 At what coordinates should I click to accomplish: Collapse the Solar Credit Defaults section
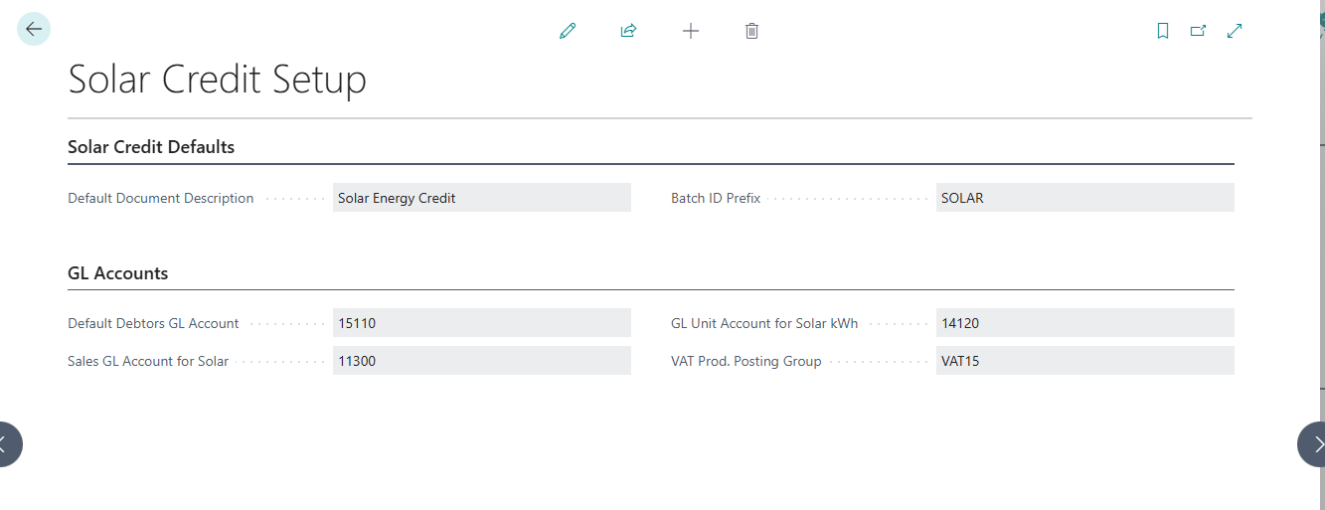tap(151, 147)
